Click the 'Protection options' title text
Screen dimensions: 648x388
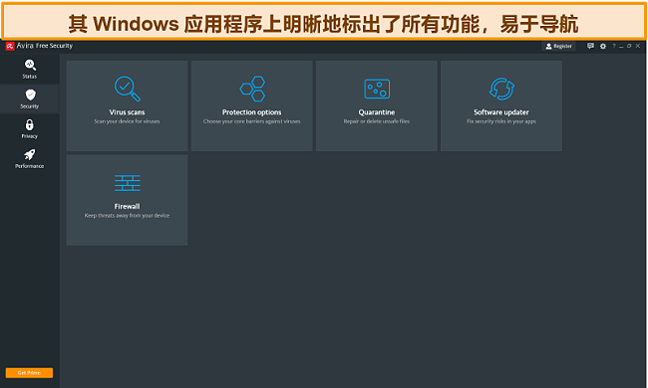pyautogui.click(x=251, y=112)
